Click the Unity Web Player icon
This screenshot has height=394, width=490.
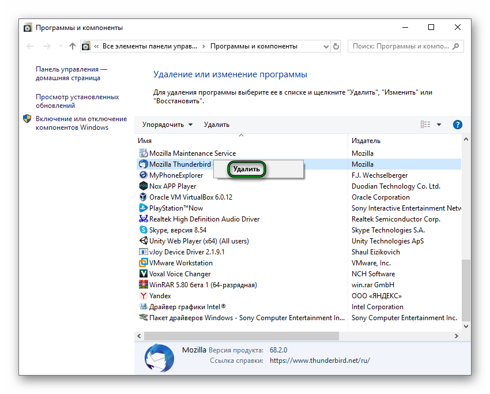(x=143, y=241)
